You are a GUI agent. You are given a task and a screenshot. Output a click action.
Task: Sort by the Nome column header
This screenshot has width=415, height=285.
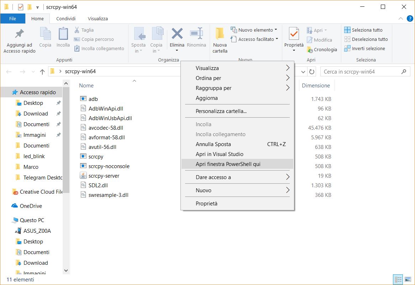[86, 86]
